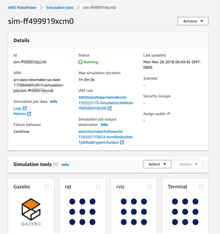The width and height of the screenshot is (220, 234).
Task: Open the awsrobomakerhelloworld output bucket link
Action: [106, 137]
